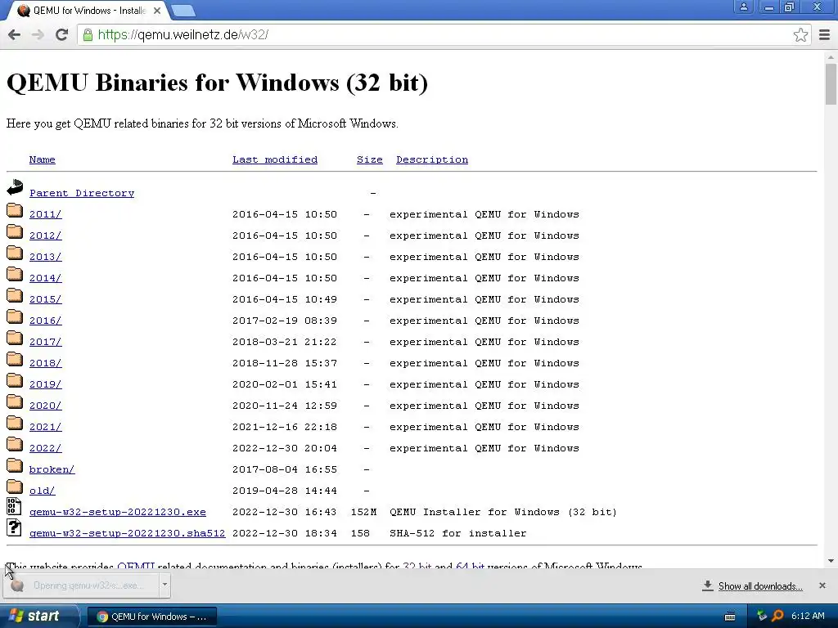Click the green padlock security icon
Screen dimensions: 838x628
(88, 34)
